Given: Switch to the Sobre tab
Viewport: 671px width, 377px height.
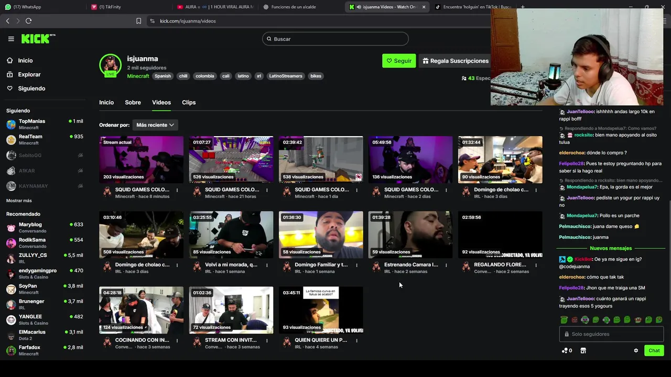Looking at the screenshot, I should click(133, 103).
